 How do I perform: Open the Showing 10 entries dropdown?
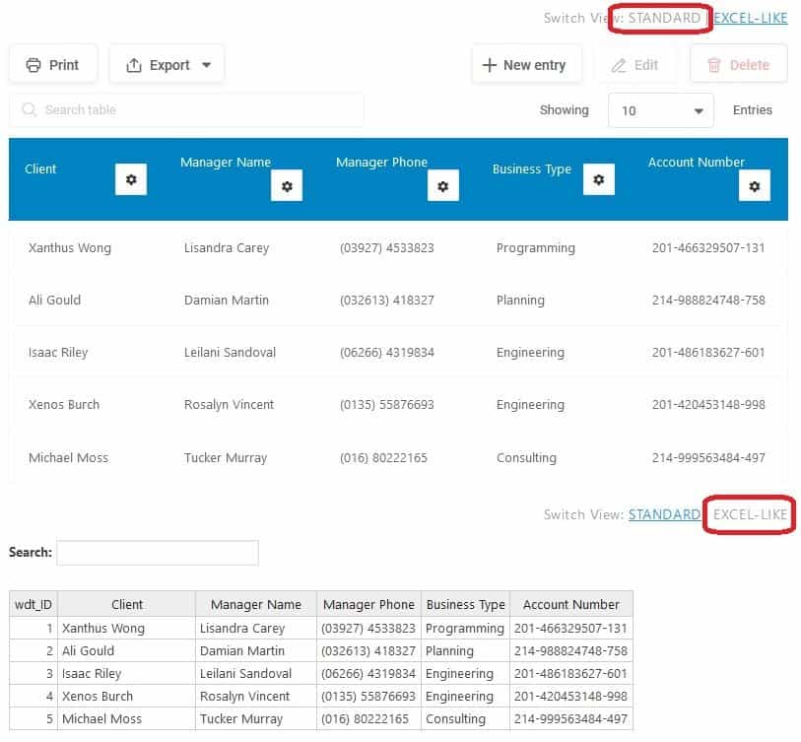coord(661,110)
